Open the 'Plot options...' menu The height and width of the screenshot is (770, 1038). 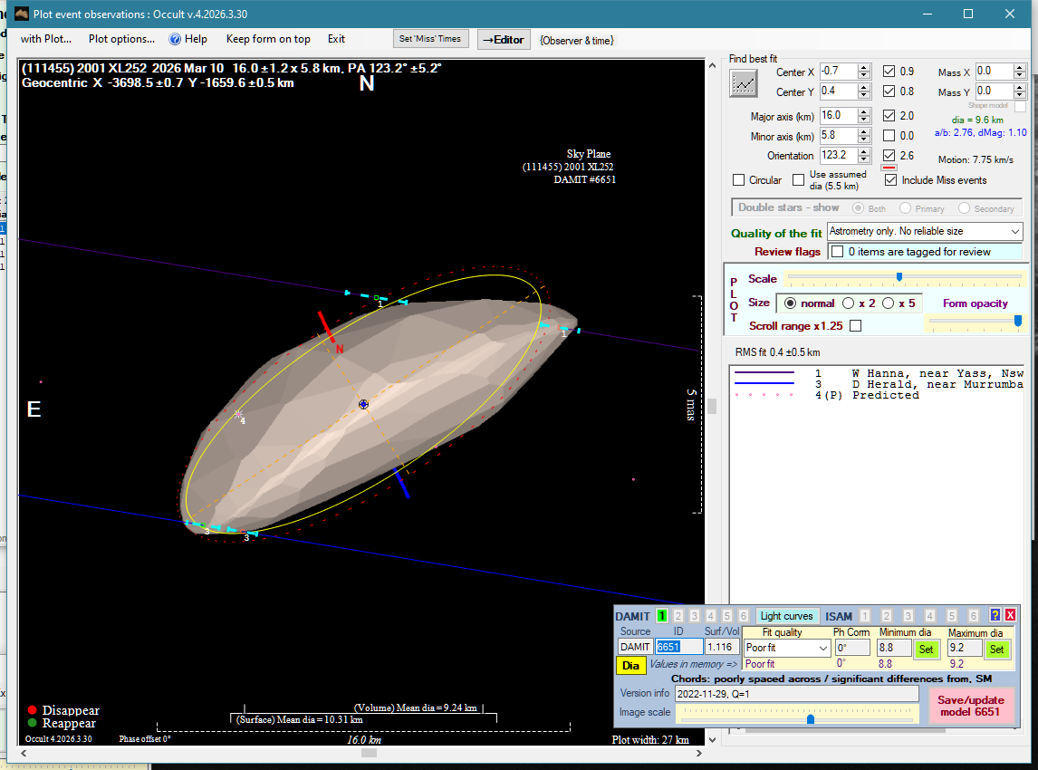[x=121, y=39]
